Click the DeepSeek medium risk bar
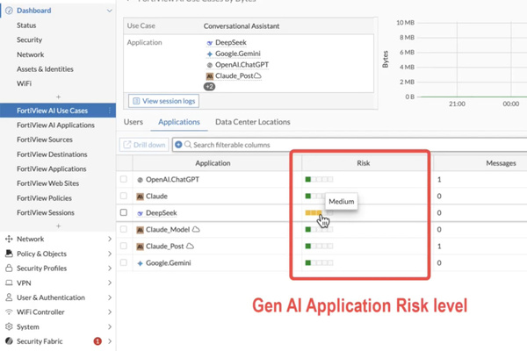The height and width of the screenshot is (351, 527). [313, 213]
